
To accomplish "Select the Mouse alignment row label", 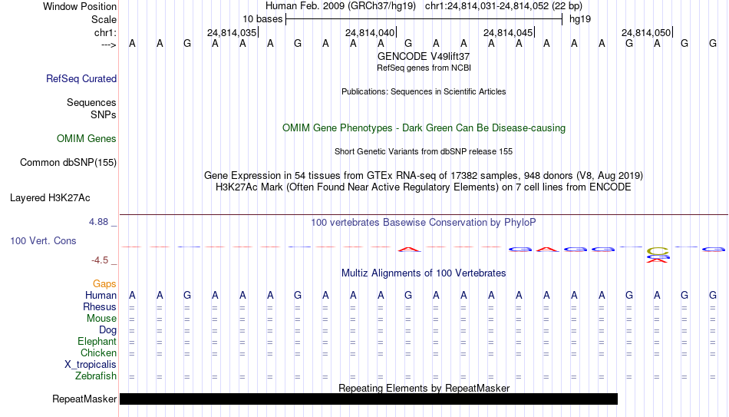I will pyautogui.click(x=101, y=319).
